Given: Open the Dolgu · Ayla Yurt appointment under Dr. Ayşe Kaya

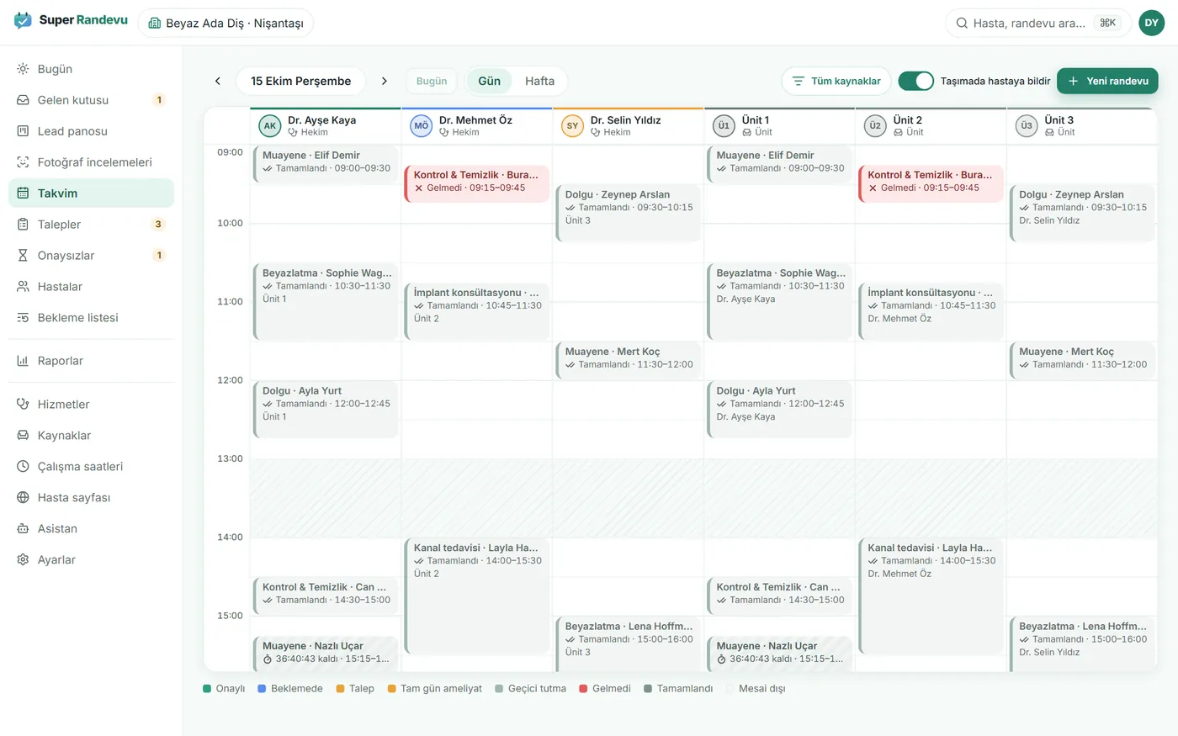Looking at the screenshot, I should pyautogui.click(x=326, y=410).
